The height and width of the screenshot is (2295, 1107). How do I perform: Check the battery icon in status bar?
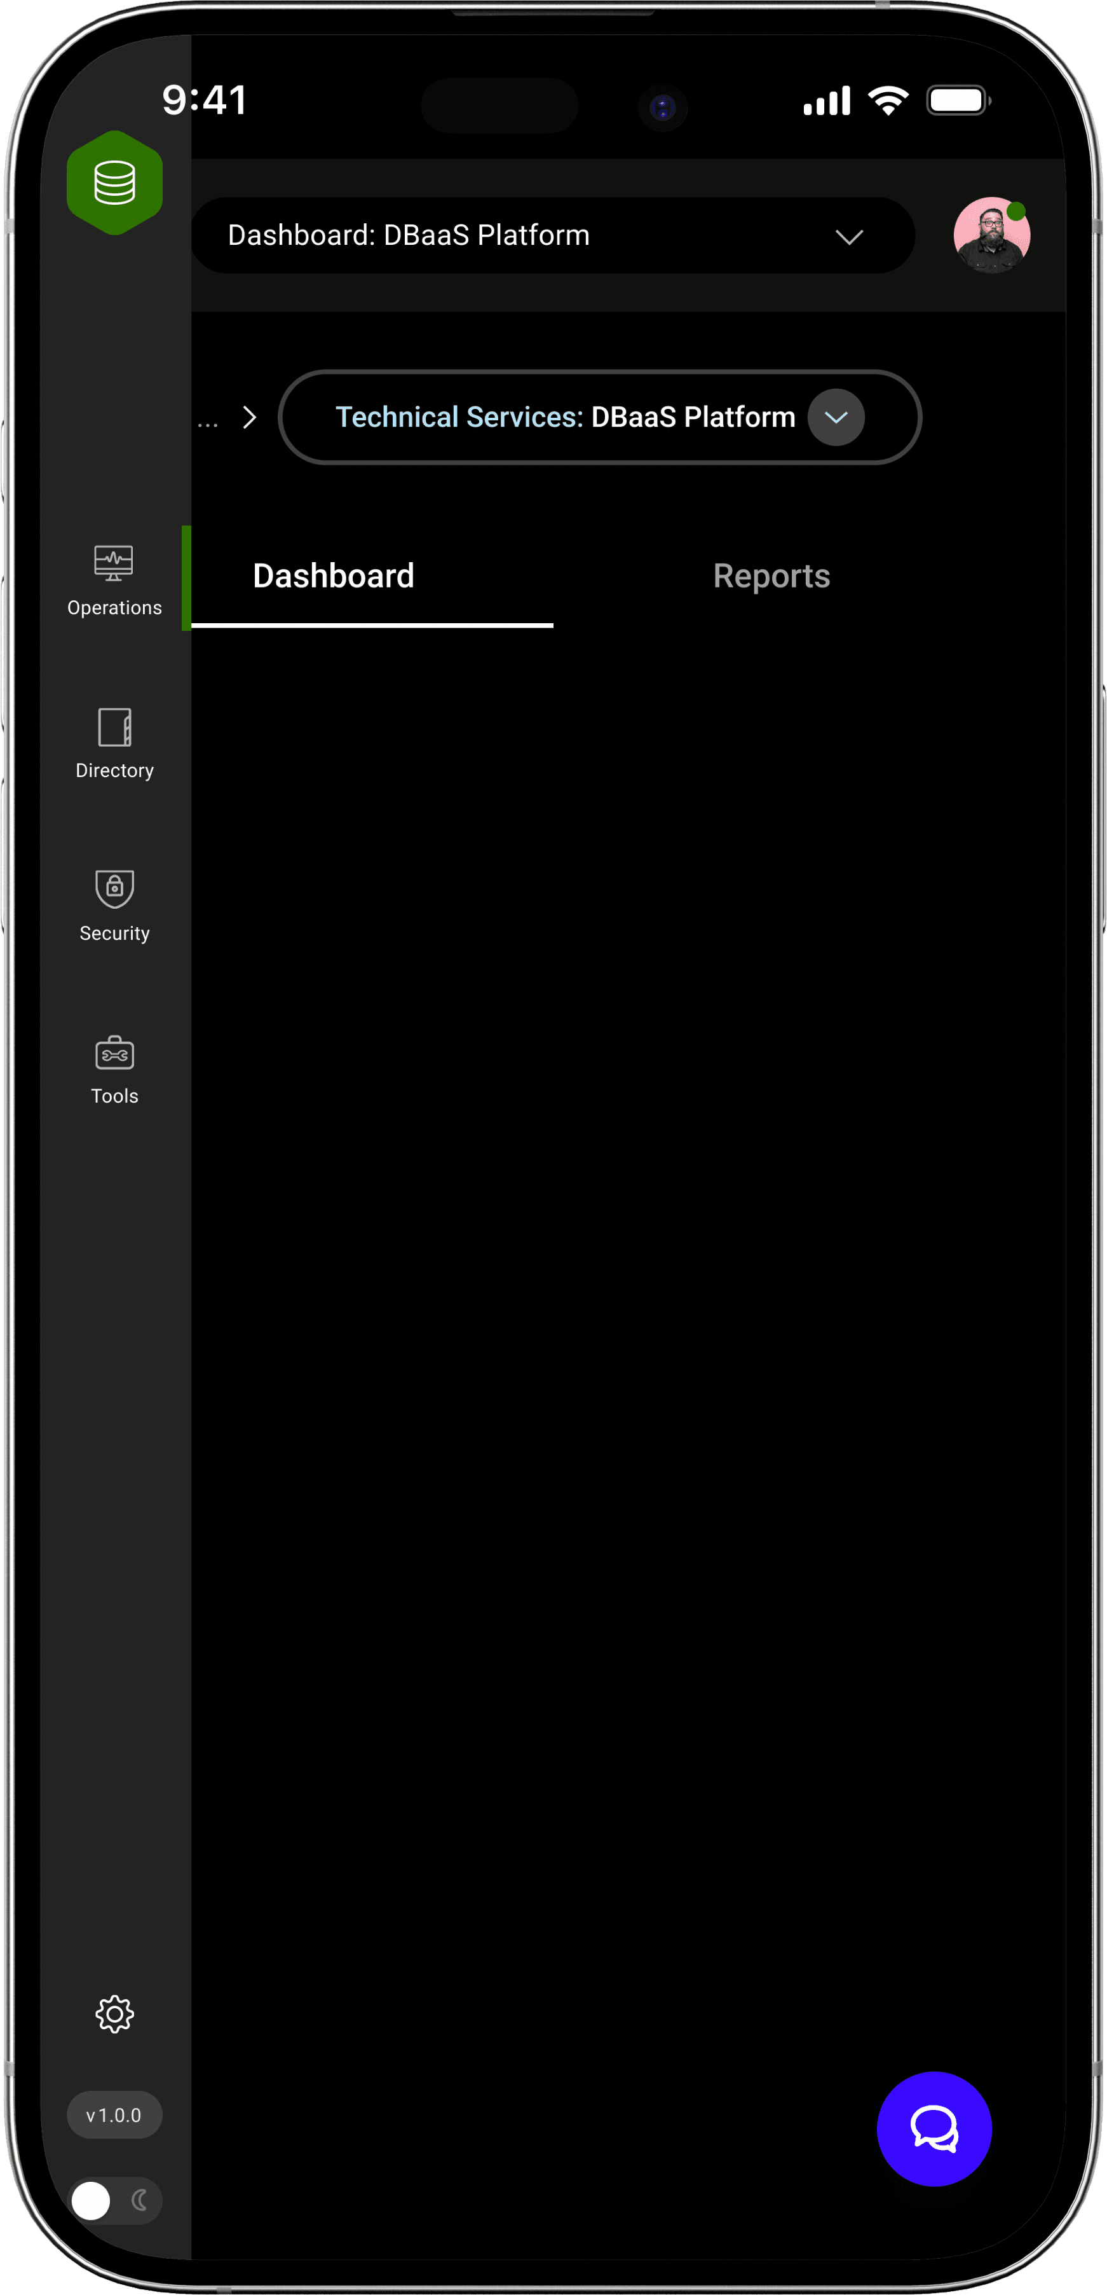958,100
